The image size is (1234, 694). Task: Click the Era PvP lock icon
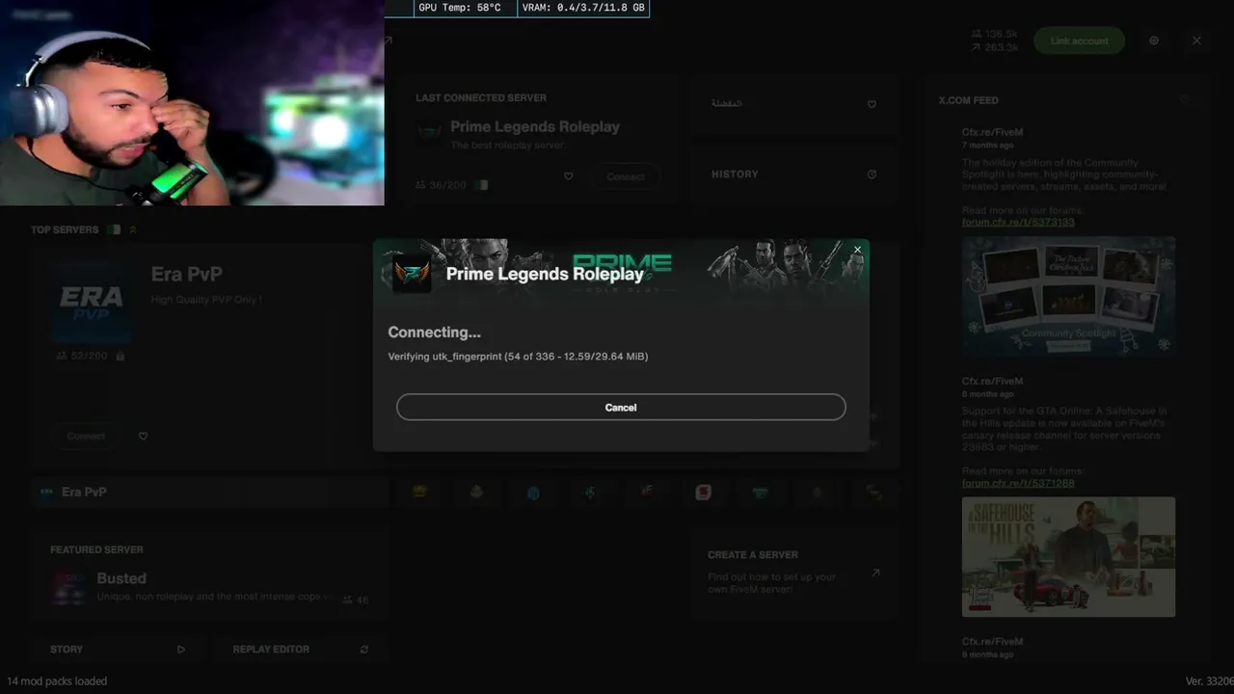[120, 356]
